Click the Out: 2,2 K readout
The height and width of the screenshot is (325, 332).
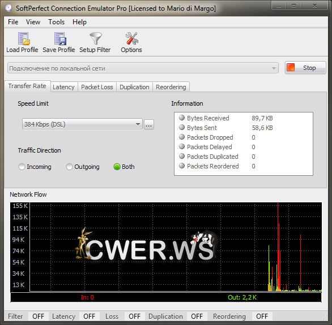click(242, 297)
